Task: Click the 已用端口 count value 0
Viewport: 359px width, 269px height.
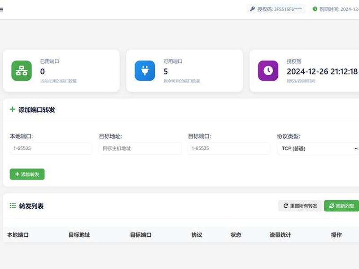Action: pyautogui.click(x=42, y=72)
